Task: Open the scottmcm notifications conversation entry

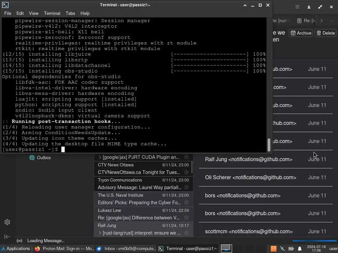Action: coord(266,232)
